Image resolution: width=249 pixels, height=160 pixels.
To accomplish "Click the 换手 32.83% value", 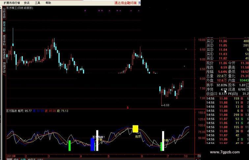I will pos(222,85).
